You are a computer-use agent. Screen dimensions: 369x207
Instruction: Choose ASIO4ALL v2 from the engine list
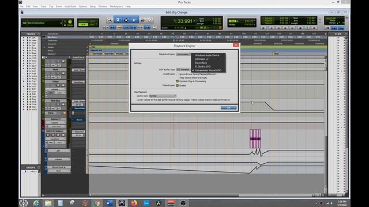tap(202, 59)
